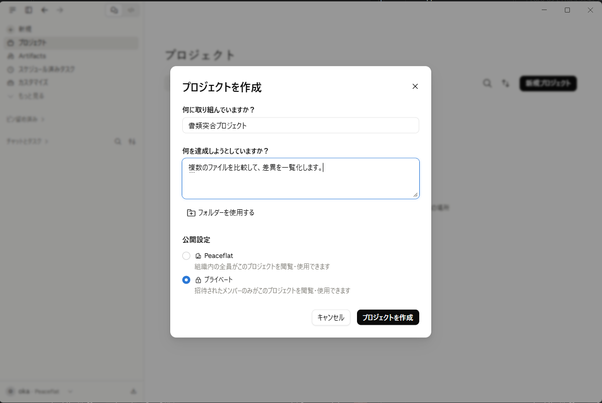602x403 pixels.
Task: Close the create project dialog with X
Action: pyautogui.click(x=415, y=86)
